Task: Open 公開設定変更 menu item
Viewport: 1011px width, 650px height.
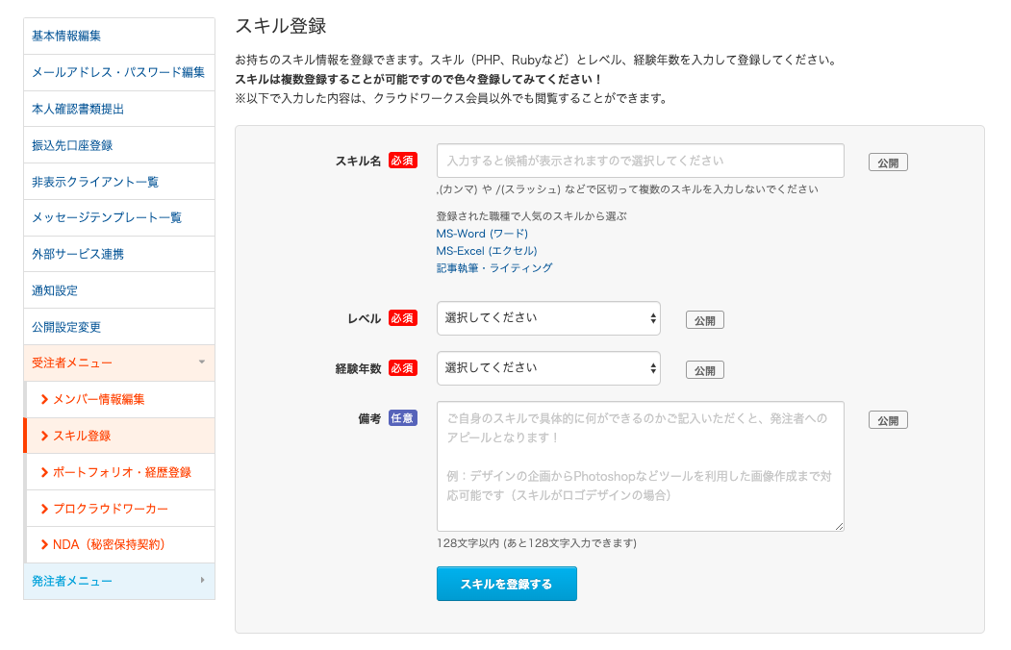Action: (x=119, y=327)
